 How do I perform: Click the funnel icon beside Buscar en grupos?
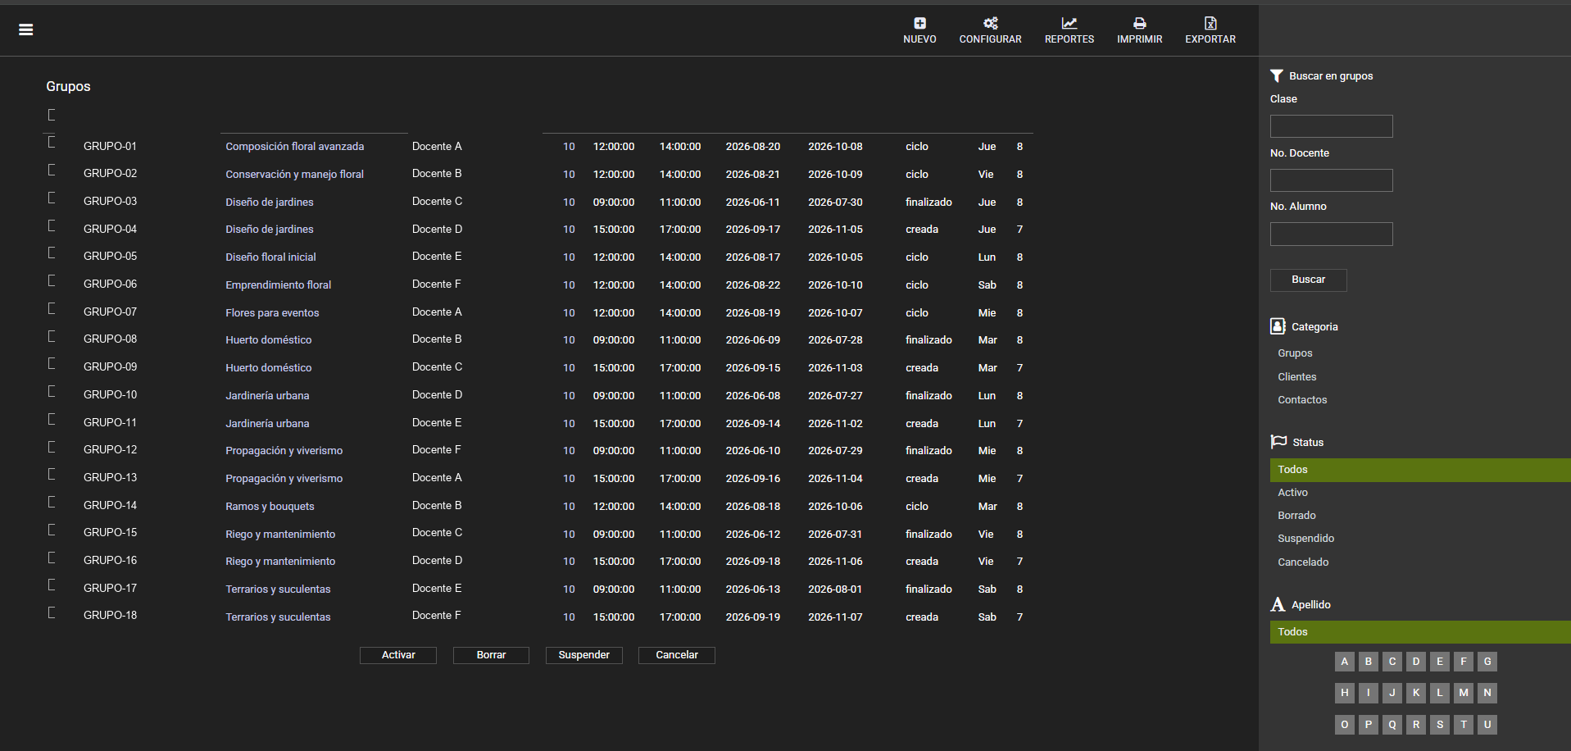pos(1277,75)
